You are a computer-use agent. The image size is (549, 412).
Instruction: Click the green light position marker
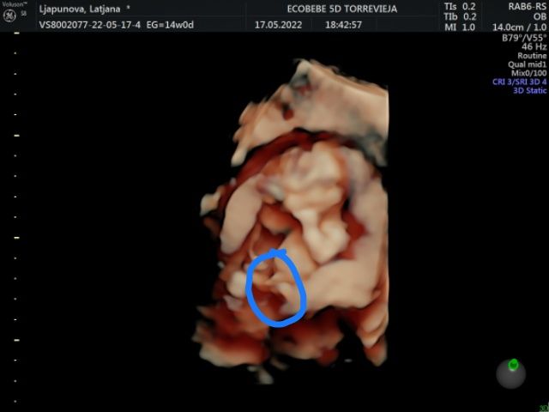pyautogui.click(x=513, y=365)
